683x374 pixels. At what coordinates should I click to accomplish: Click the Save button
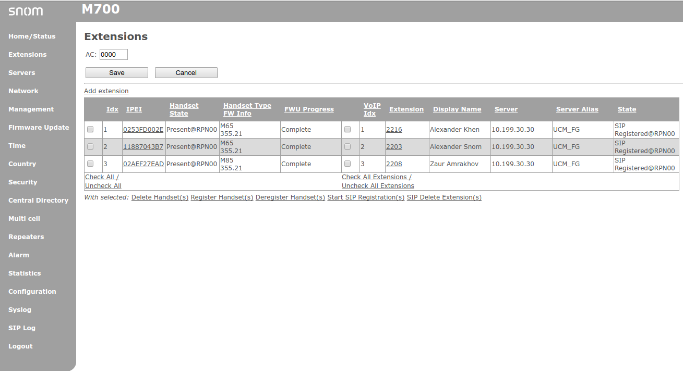point(117,73)
